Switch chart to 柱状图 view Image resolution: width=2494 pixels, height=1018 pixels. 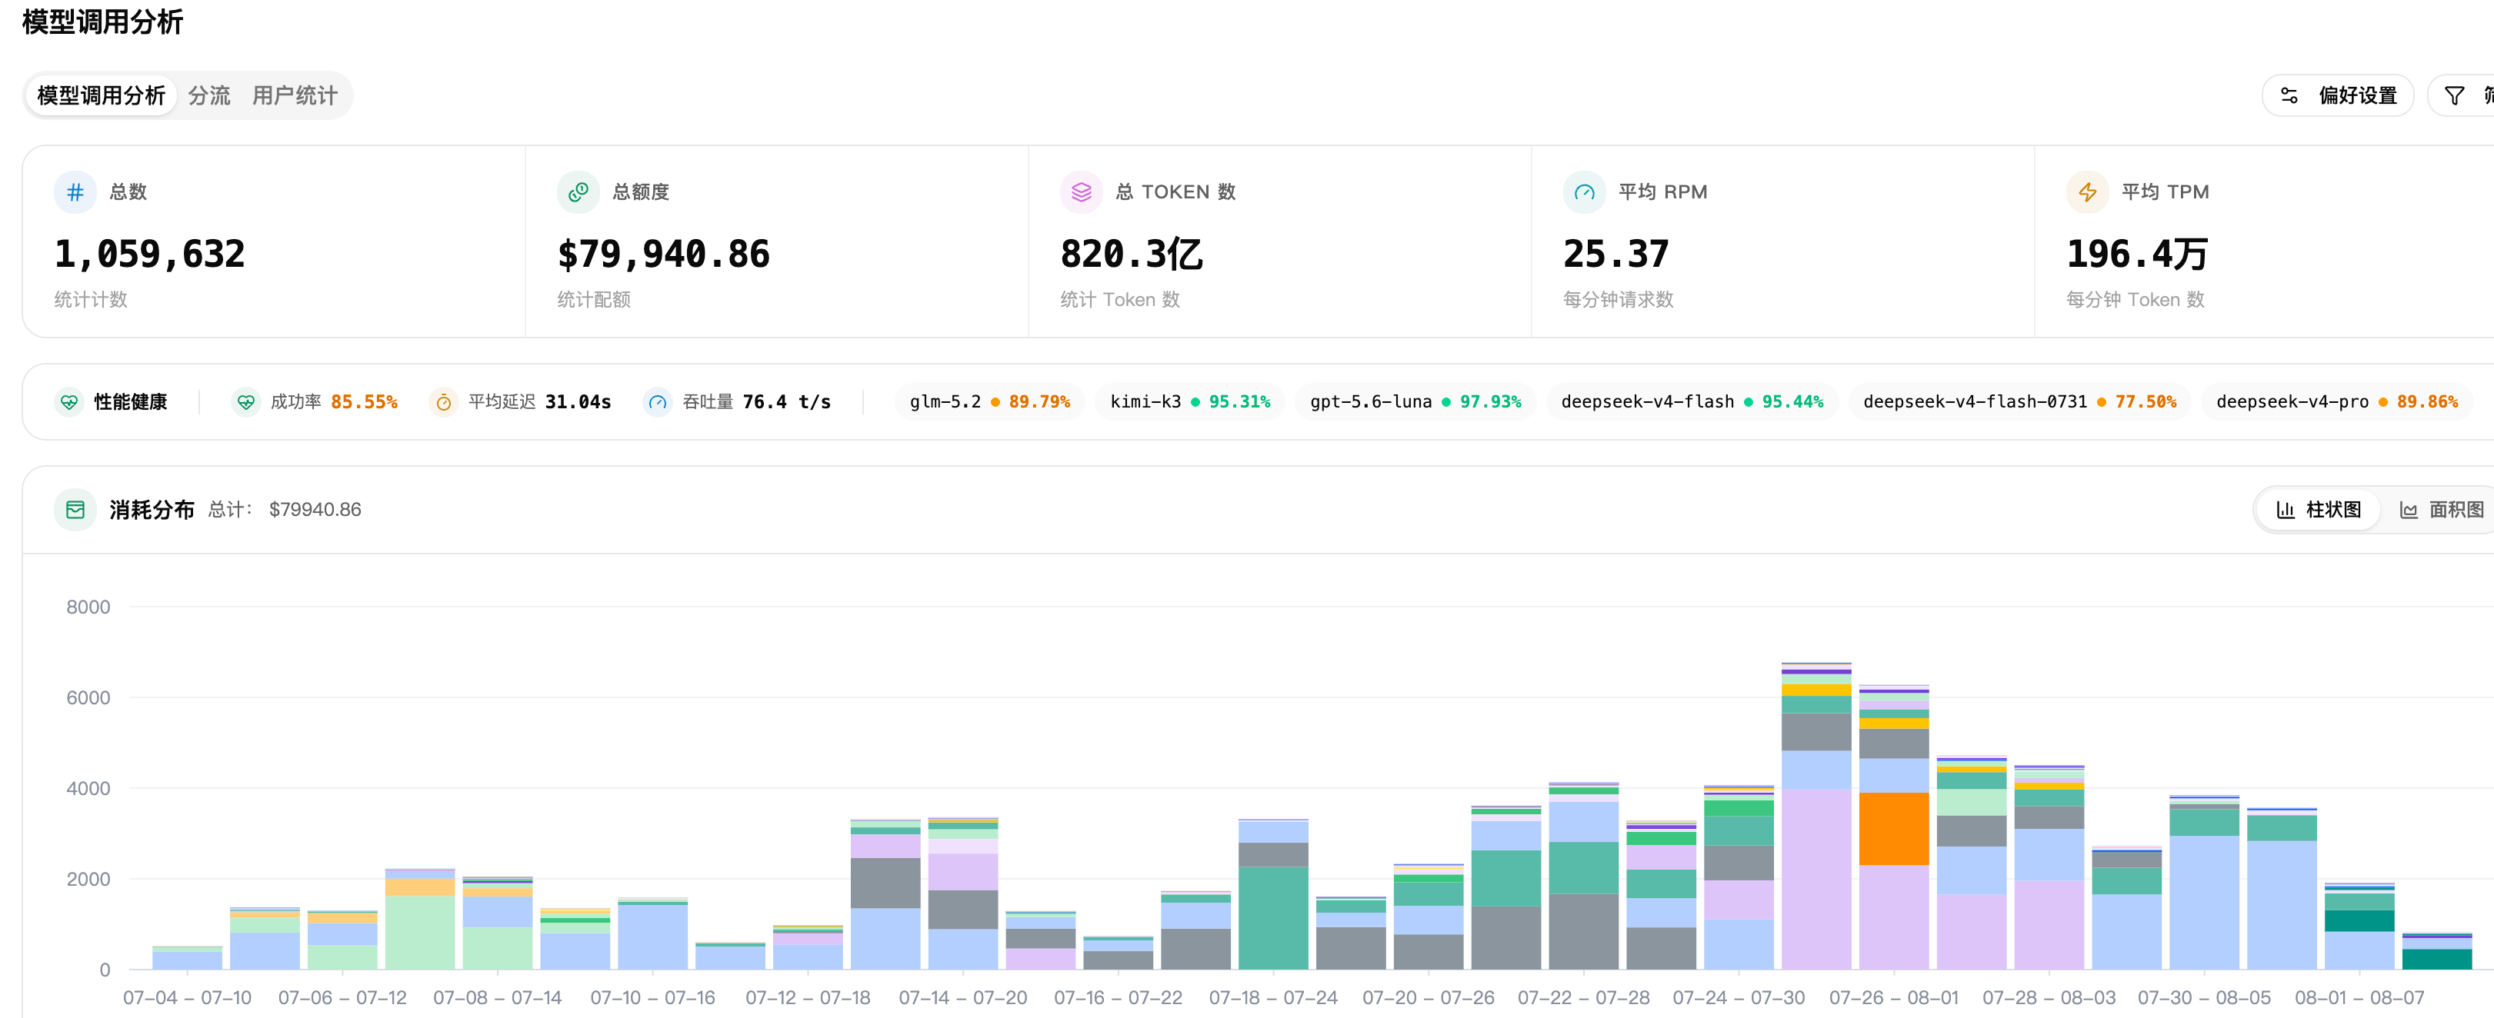(2318, 509)
